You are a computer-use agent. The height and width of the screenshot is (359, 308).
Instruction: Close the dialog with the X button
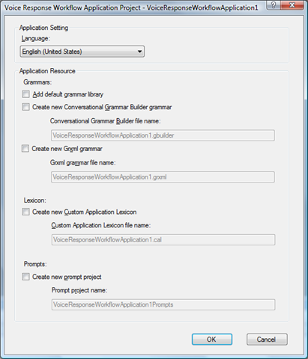pos(292,5)
